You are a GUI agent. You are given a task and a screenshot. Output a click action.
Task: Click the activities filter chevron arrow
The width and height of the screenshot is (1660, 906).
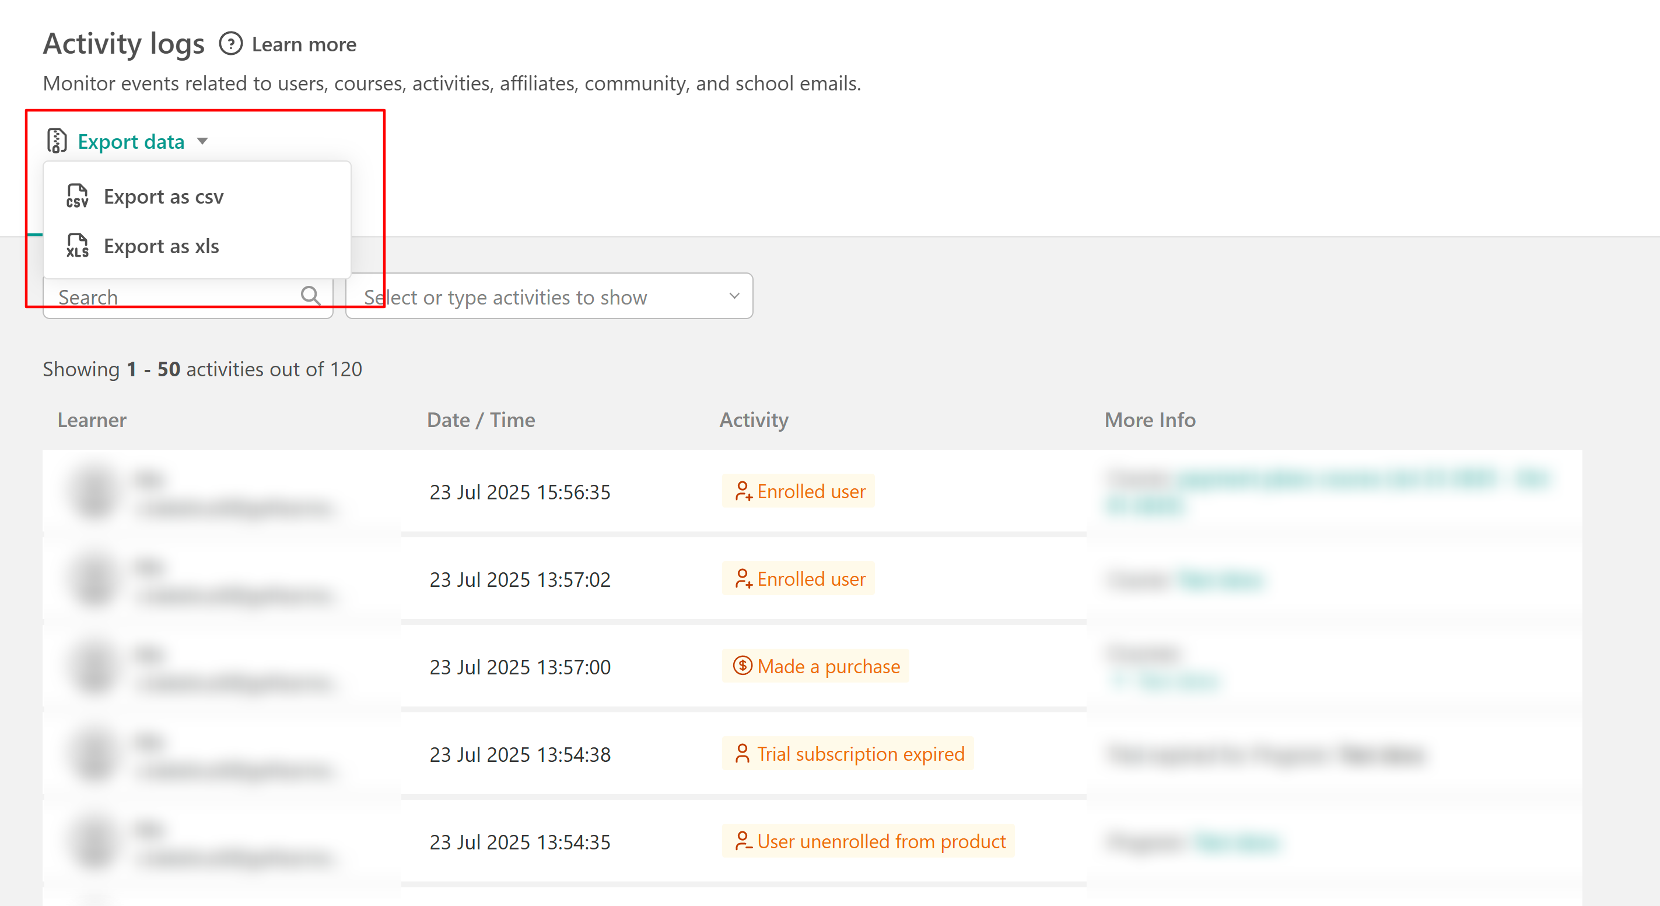tap(734, 296)
